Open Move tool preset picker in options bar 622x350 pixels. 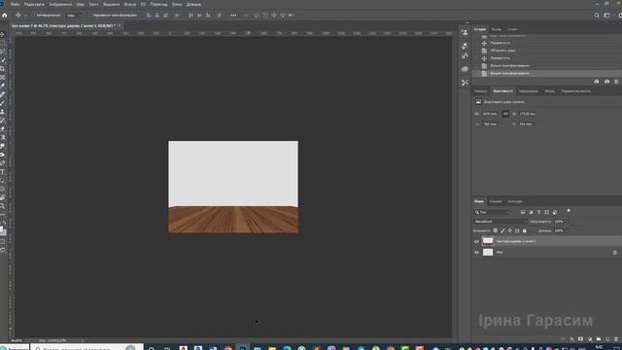20,16
